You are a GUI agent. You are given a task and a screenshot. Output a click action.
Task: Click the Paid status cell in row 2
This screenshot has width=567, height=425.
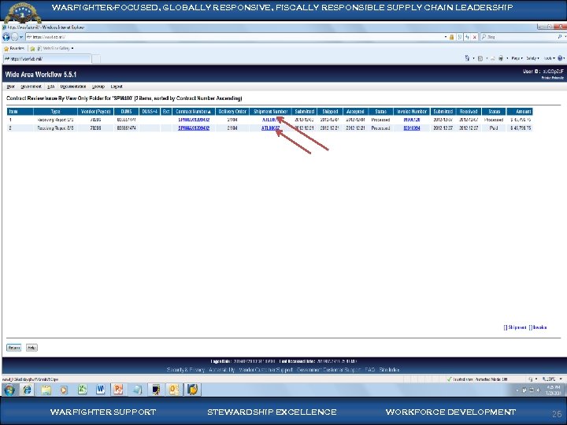(x=494, y=128)
